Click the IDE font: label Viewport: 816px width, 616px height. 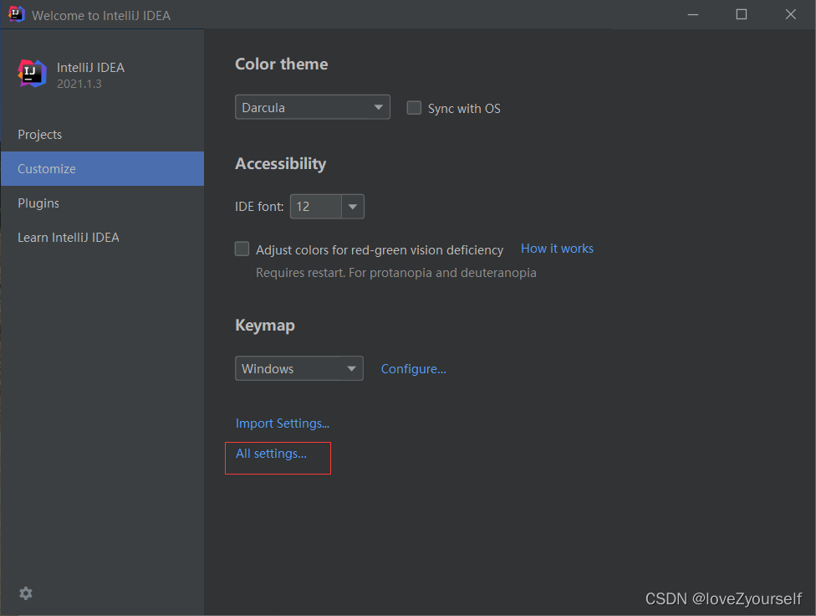259,207
